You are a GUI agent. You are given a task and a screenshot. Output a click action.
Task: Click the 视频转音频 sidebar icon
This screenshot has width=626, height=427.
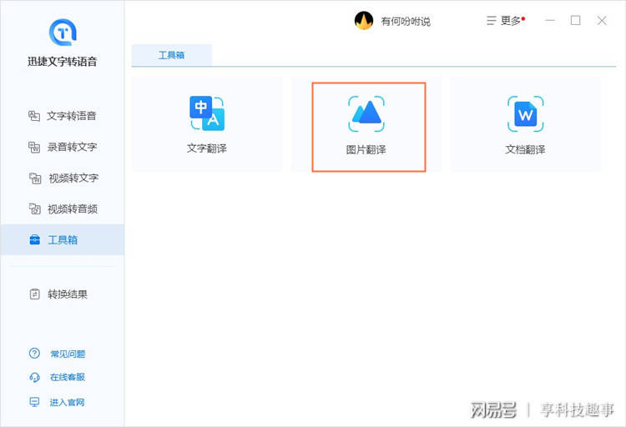pos(35,208)
